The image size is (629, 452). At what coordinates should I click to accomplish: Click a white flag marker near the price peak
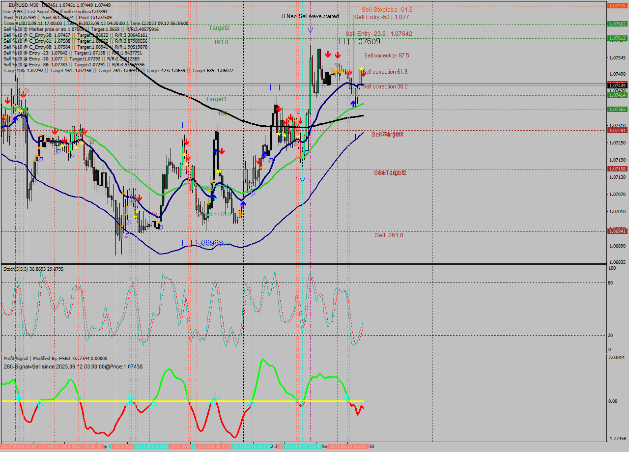[337, 65]
